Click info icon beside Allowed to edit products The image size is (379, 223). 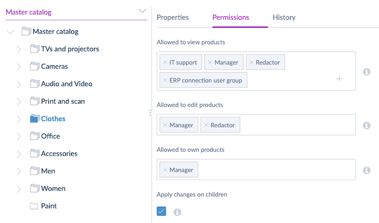(367, 125)
